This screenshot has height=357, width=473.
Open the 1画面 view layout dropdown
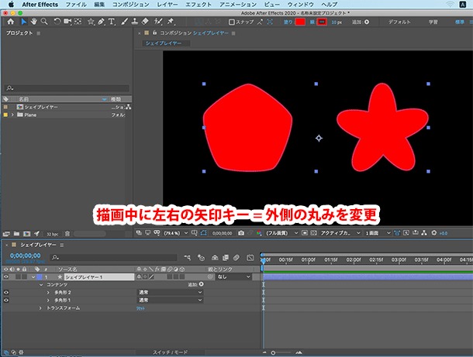[378, 233]
